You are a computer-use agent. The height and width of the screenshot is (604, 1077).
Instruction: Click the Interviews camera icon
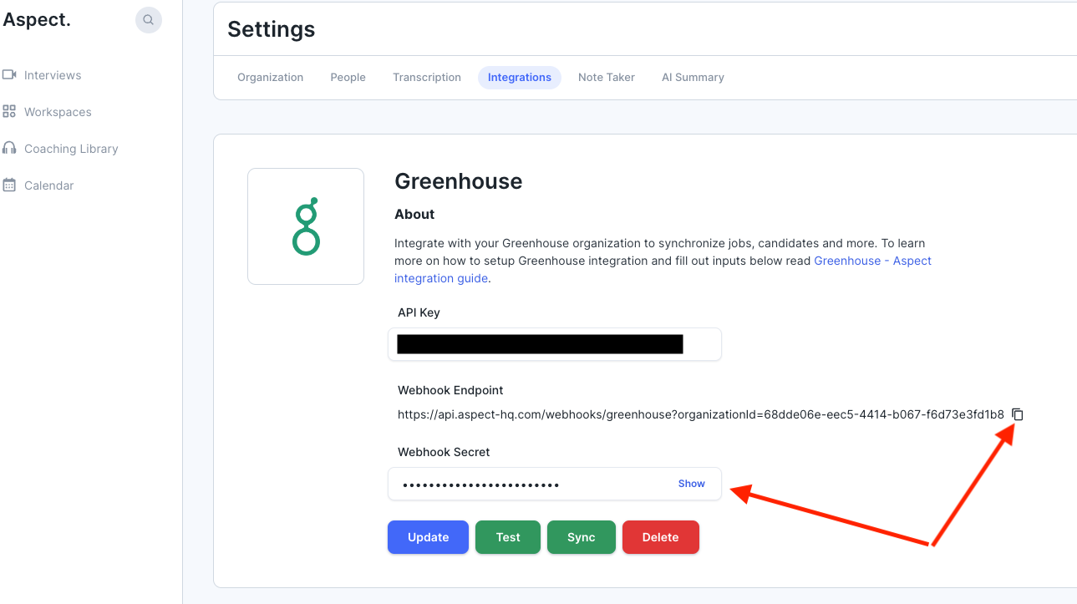(x=10, y=74)
